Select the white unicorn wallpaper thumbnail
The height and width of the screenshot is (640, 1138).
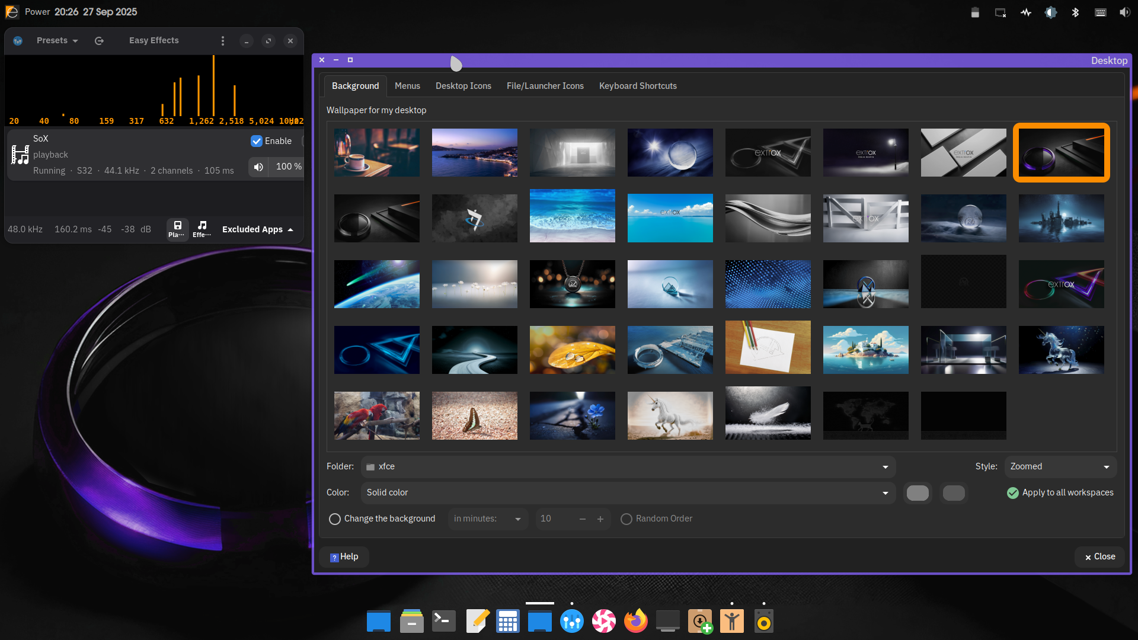[670, 415]
